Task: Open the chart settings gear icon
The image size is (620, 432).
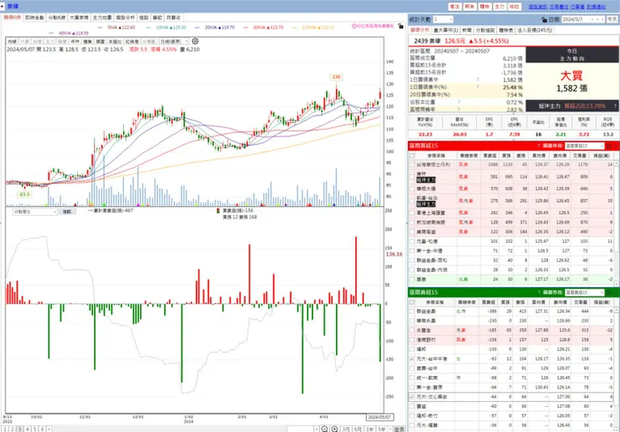Action: pos(195,41)
